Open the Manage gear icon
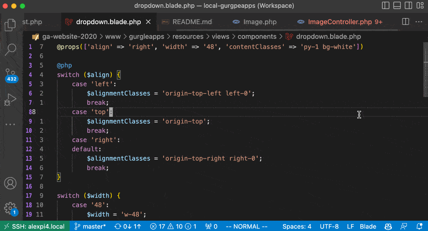Viewport: 428px width, 231px height. tap(10, 208)
